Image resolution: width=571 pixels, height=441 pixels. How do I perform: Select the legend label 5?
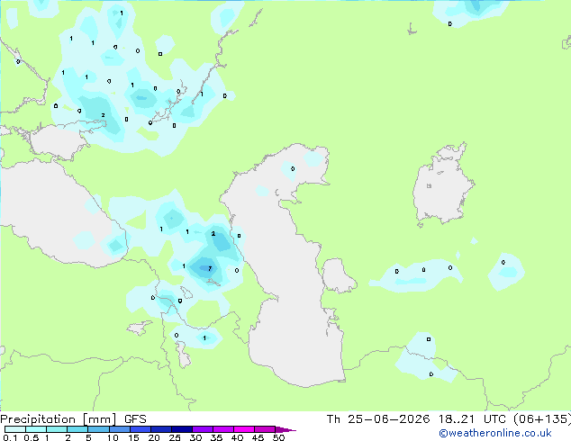click(x=88, y=437)
